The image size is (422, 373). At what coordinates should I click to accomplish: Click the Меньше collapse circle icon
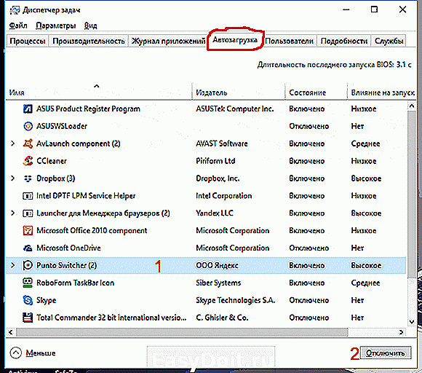(x=15, y=353)
